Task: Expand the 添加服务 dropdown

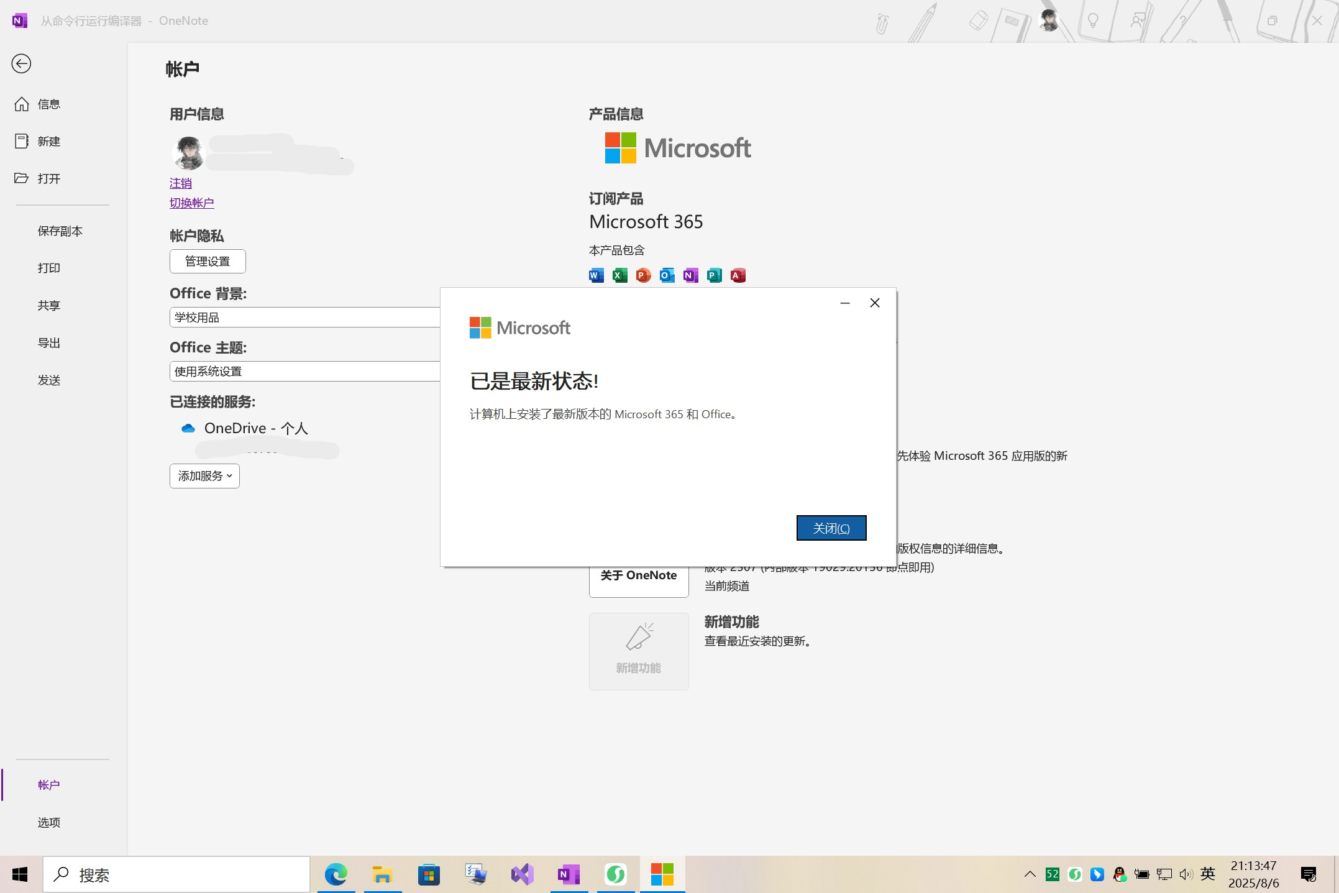Action: 204,476
